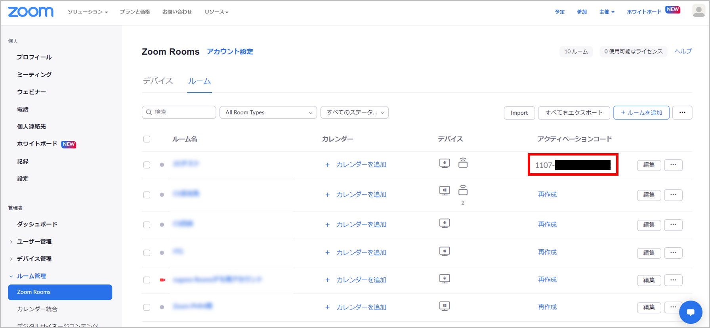
Task: Open more options for fifth room row
Action: pos(673,280)
